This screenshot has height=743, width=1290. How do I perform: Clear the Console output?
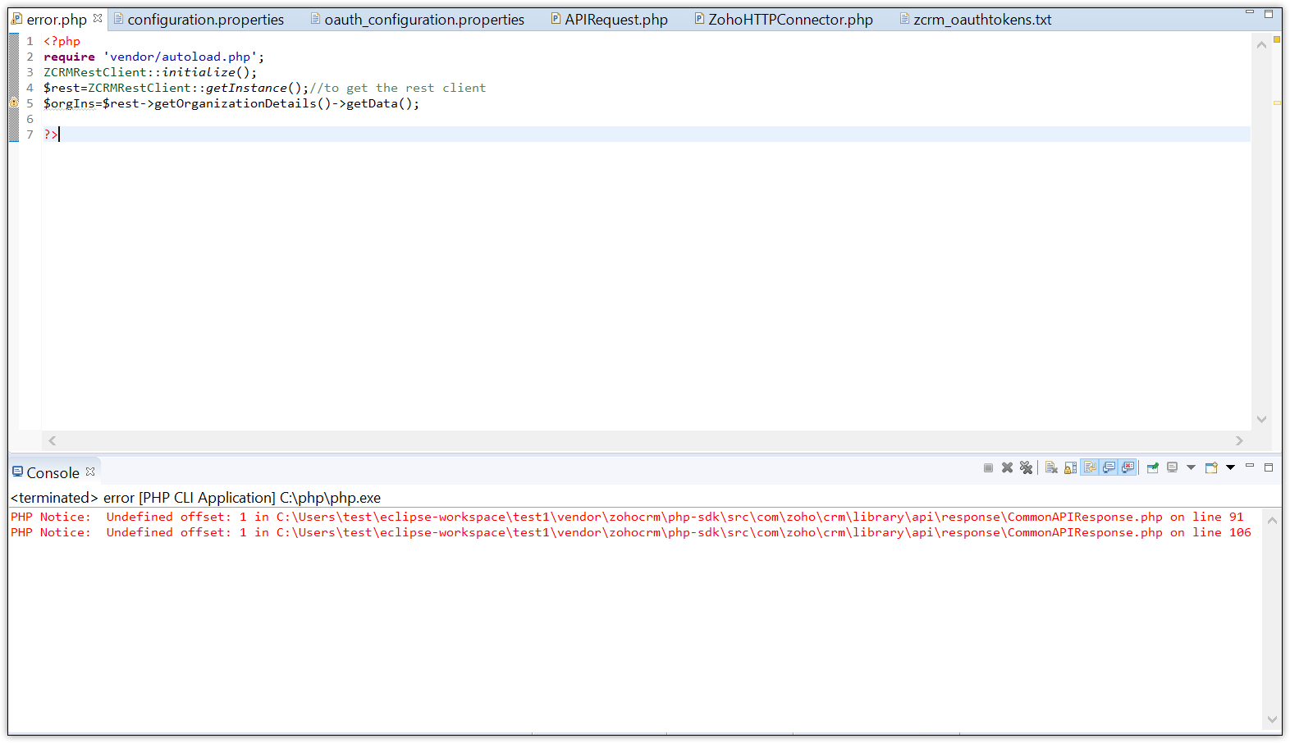[1051, 467]
